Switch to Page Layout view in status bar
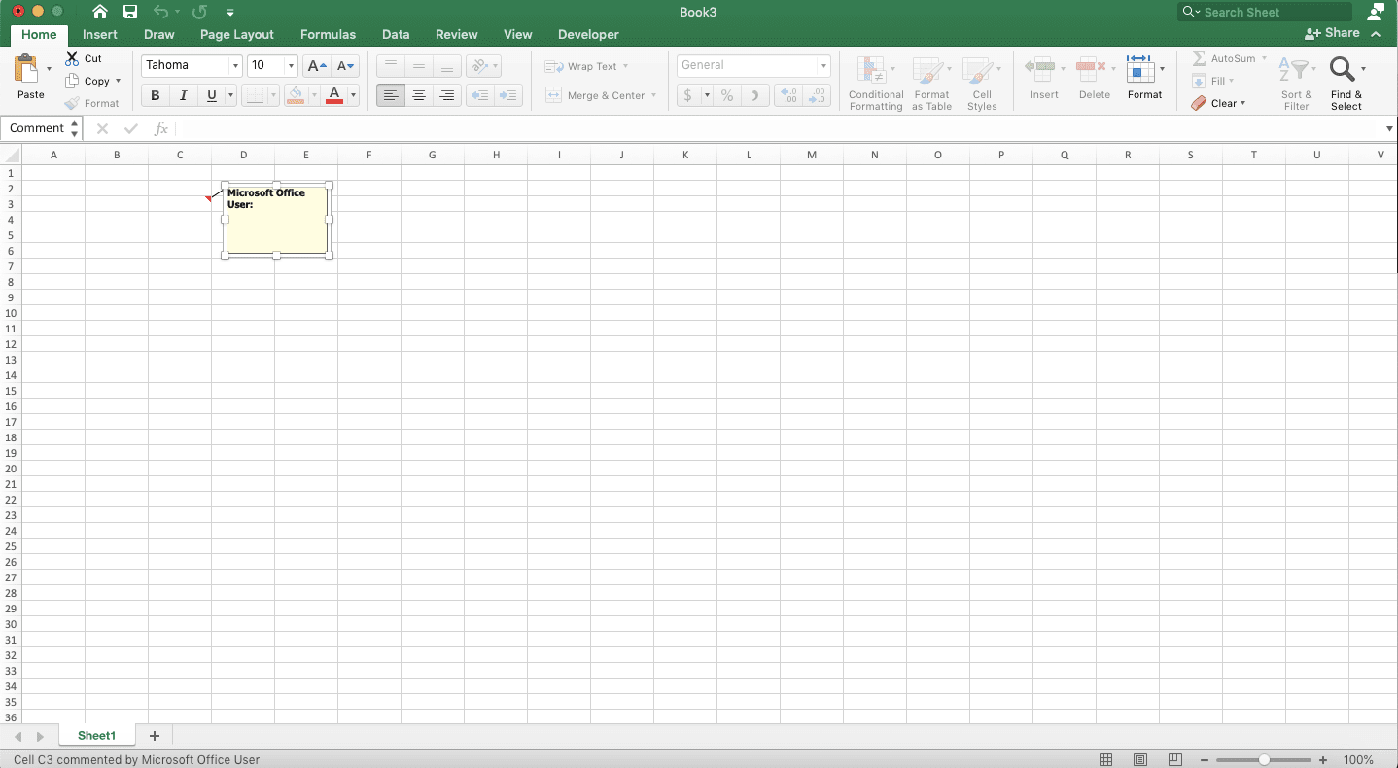 tap(1140, 759)
